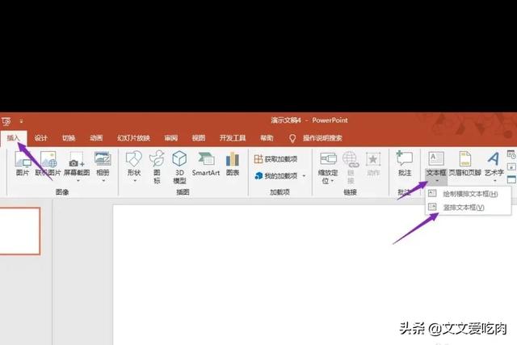This screenshot has width=517, height=345.
Task: Open the 幻灯片放映 tab
Action: tap(133, 138)
